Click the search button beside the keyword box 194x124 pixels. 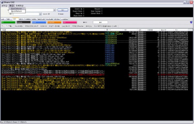pyautogui.click(x=63, y=10)
